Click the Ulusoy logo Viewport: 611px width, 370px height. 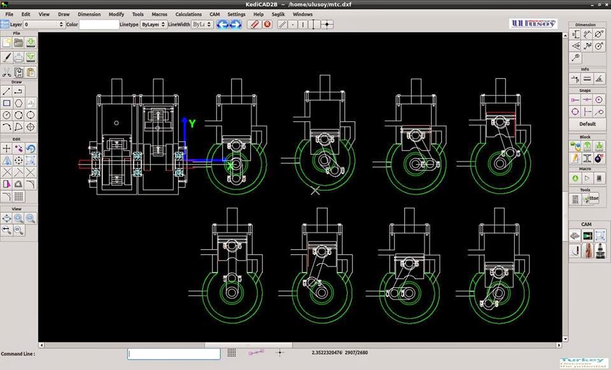coord(533,24)
